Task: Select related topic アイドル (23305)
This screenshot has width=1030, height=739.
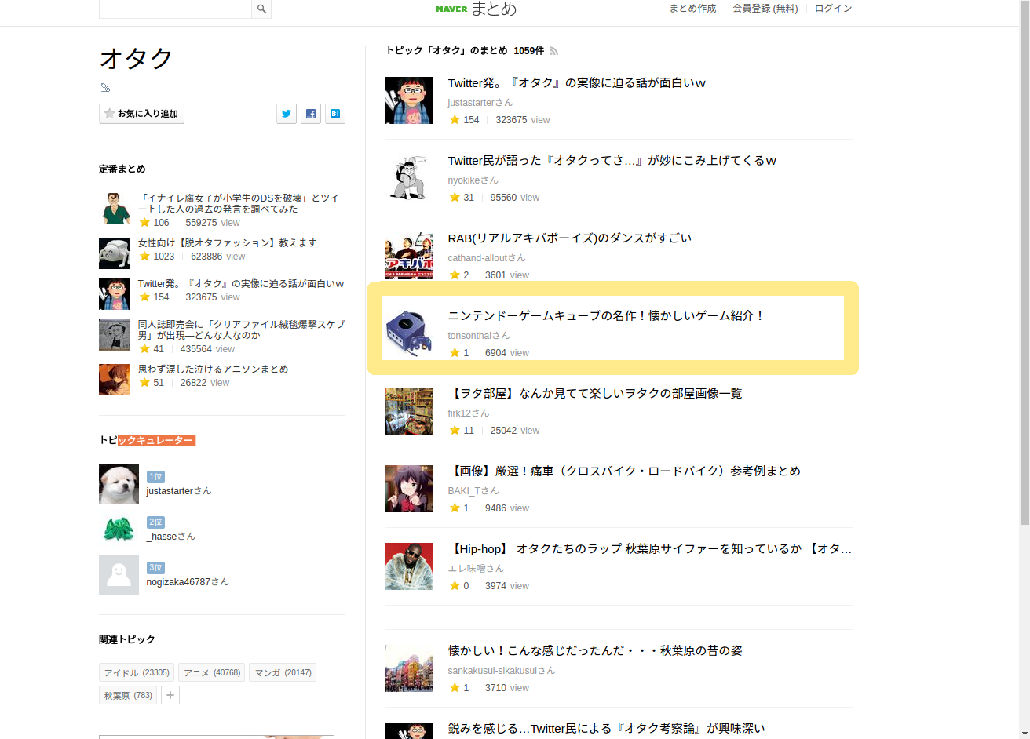Action: coord(137,672)
